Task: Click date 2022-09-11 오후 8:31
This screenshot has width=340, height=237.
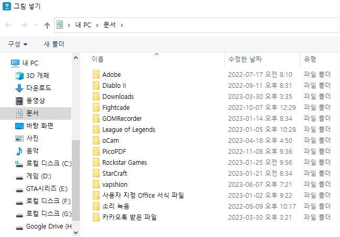Action: (260, 86)
